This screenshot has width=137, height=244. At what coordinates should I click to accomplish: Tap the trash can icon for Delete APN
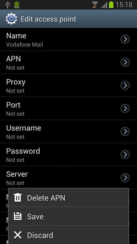click(18, 197)
